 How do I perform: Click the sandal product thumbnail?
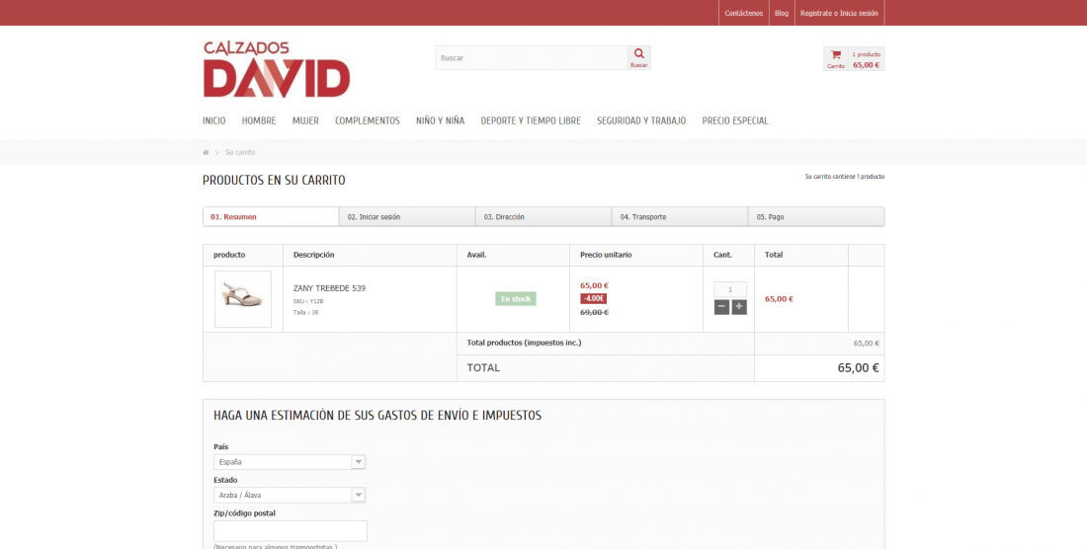[243, 299]
